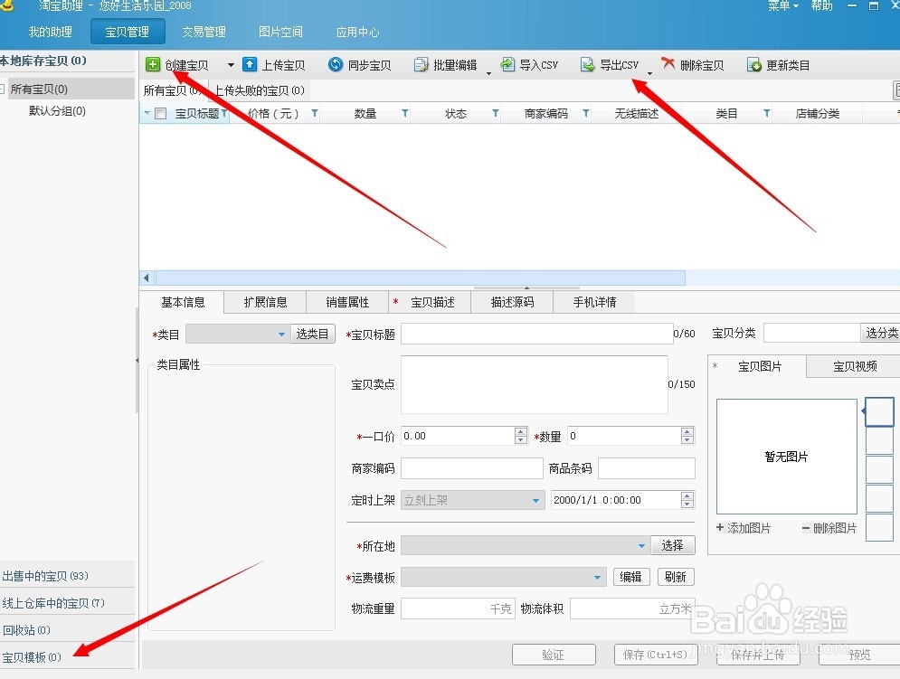Click the 选类目 button
Screen dimensions: 900x679
click(312, 334)
